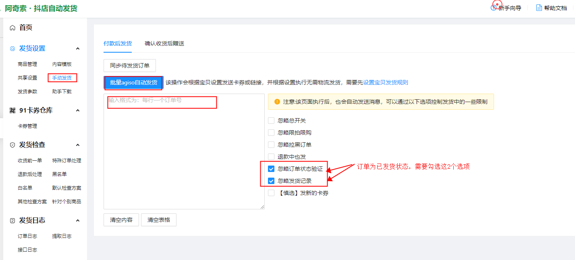Open 针对个别商品 menu item
Screen dimensions: 575x260
click(x=67, y=202)
